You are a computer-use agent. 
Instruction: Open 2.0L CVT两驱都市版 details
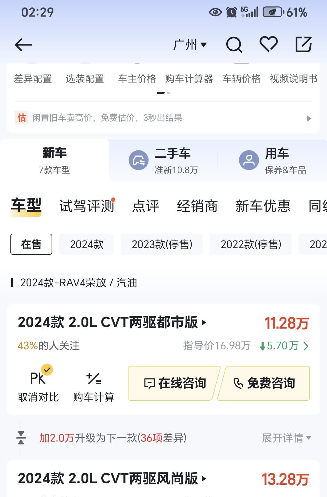112,322
